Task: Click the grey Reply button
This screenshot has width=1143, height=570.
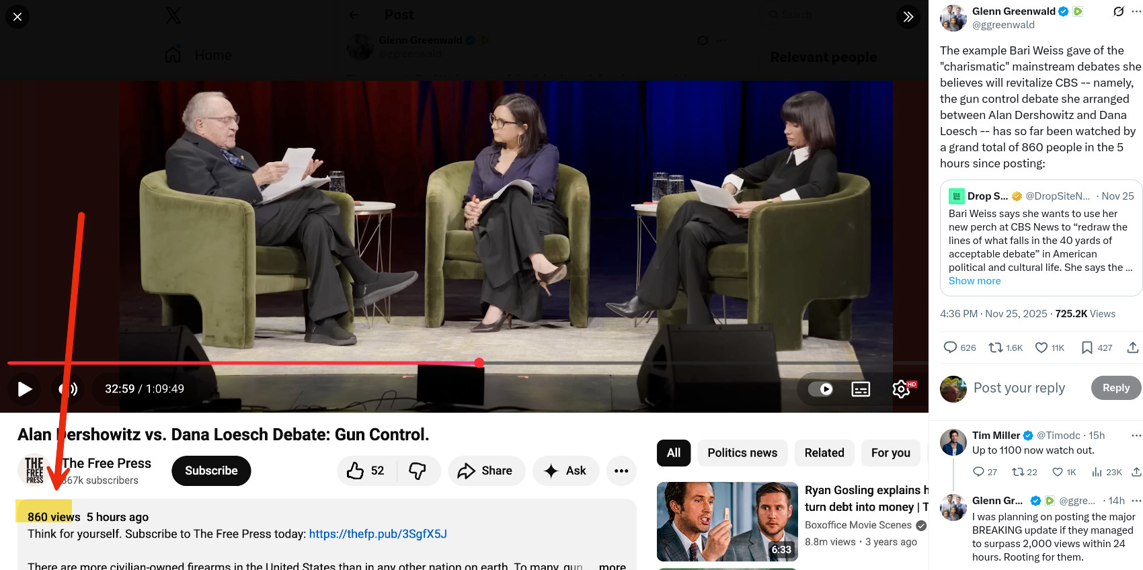Action: 1116,388
